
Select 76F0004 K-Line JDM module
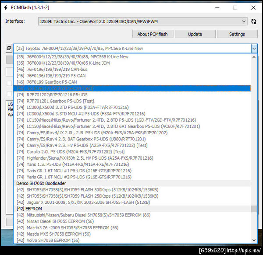[132, 63]
